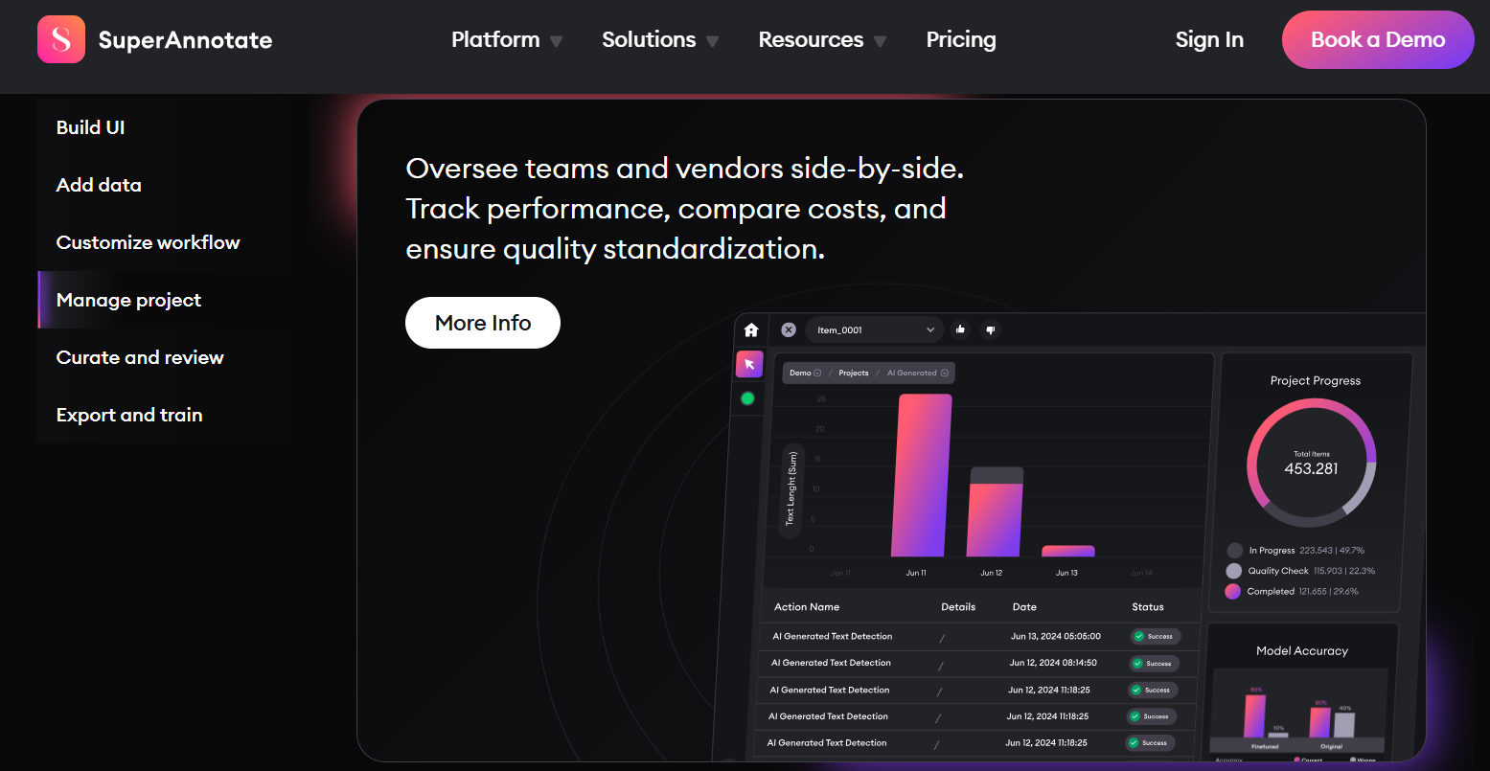The width and height of the screenshot is (1490, 771).
Task: Click the "Date" column header
Action: coord(1024,607)
